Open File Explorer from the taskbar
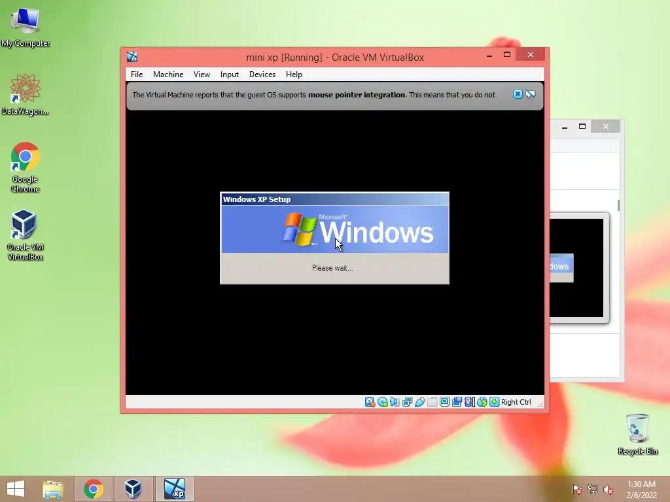Image resolution: width=670 pixels, height=502 pixels. coord(53,489)
